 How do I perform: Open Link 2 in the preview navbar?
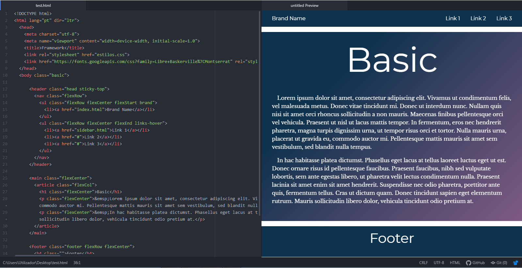478,19
